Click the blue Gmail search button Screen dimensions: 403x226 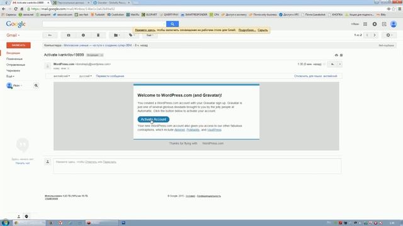(173, 24)
